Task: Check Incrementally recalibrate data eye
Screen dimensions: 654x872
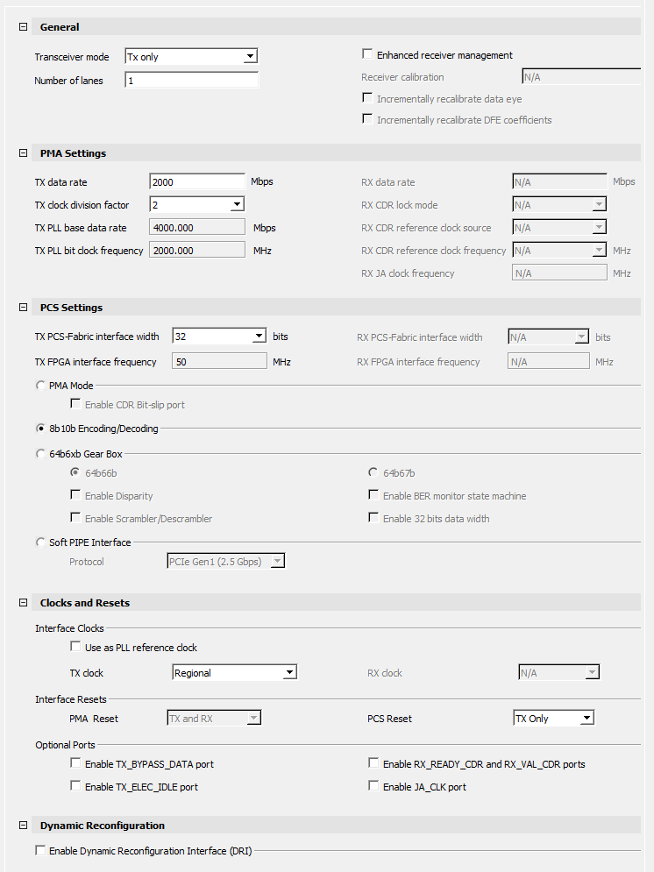Action: (367, 98)
